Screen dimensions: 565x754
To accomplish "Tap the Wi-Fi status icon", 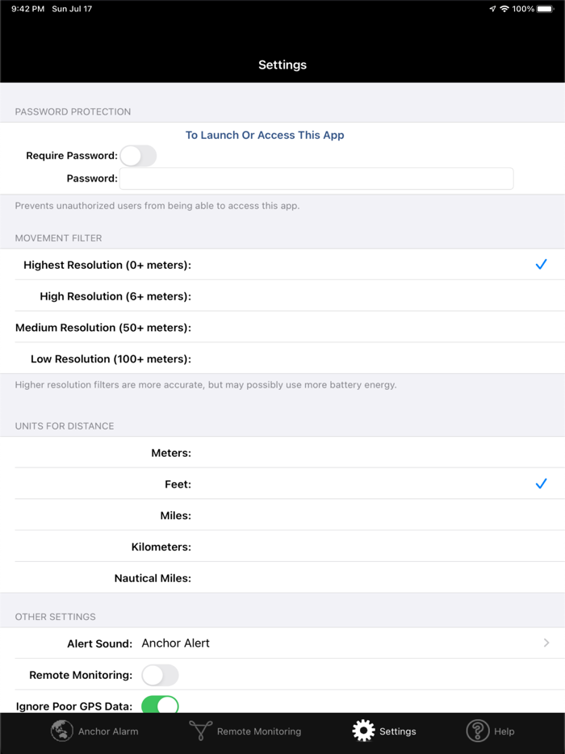I will (504, 9).
